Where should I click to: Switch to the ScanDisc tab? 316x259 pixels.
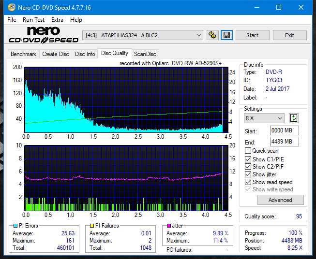pyautogui.click(x=145, y=54)
